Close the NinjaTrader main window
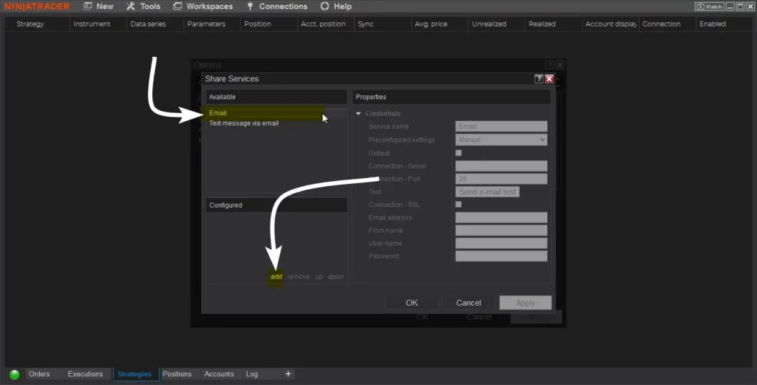757x385 pixels. 750,6
